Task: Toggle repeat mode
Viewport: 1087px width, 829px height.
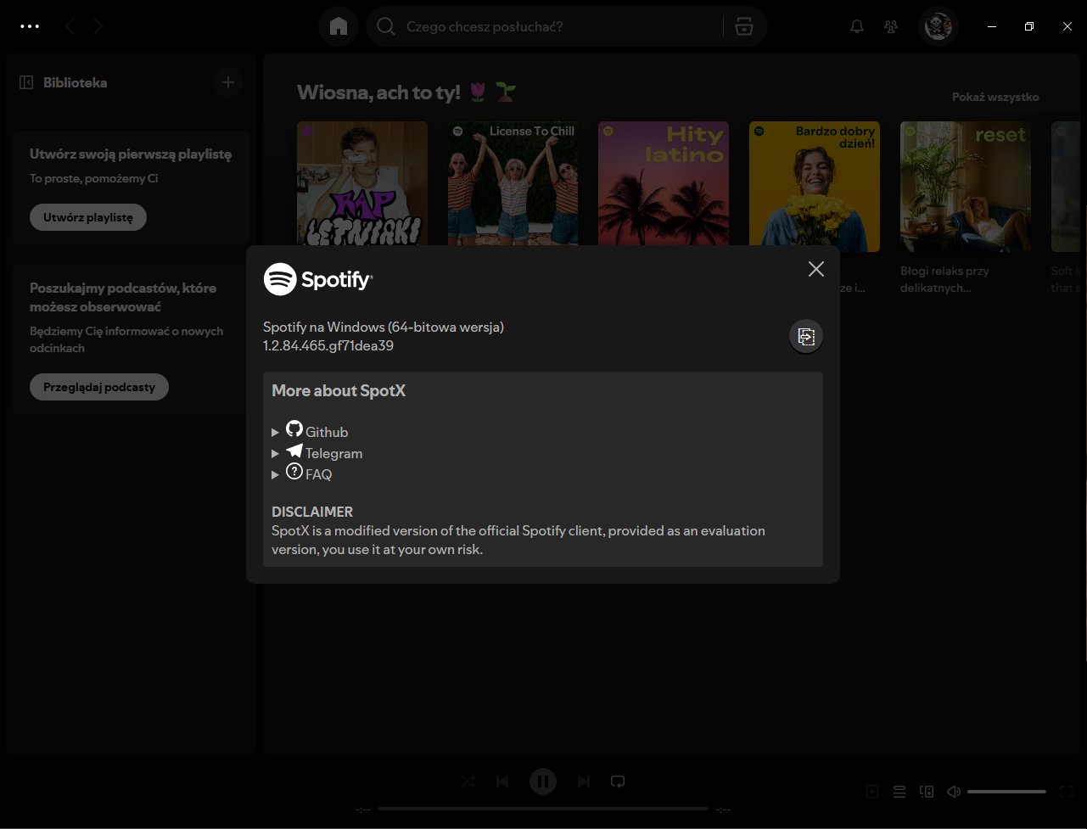Action: click(618, 781)
